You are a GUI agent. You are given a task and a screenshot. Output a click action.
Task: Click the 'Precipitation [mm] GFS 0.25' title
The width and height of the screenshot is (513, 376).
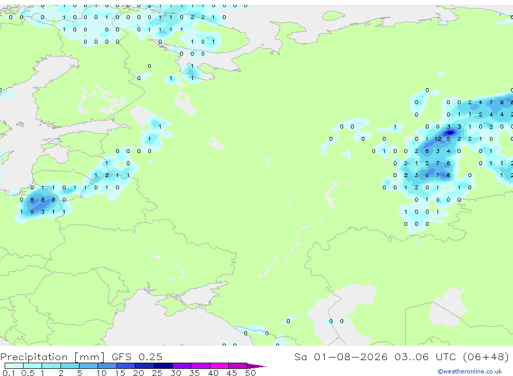click(81, 357)
